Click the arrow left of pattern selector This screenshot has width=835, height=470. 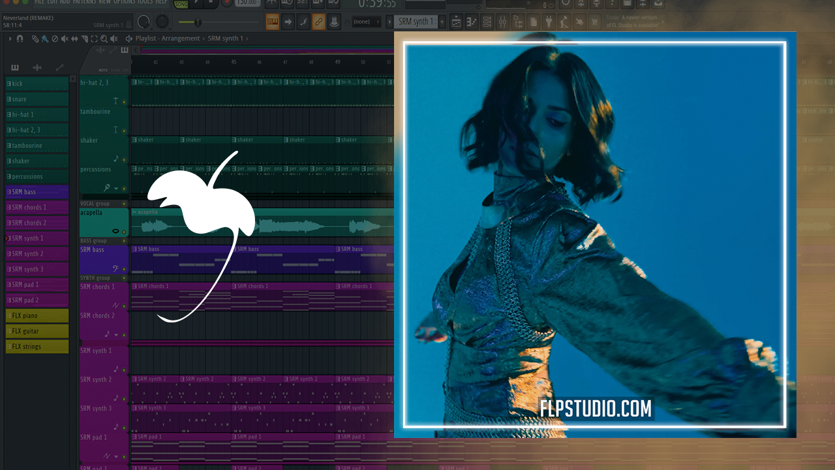click(x=389, y=22)
